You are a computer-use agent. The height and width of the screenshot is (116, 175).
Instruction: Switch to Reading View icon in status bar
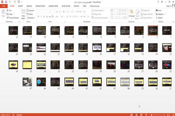[x=141, y=115]
